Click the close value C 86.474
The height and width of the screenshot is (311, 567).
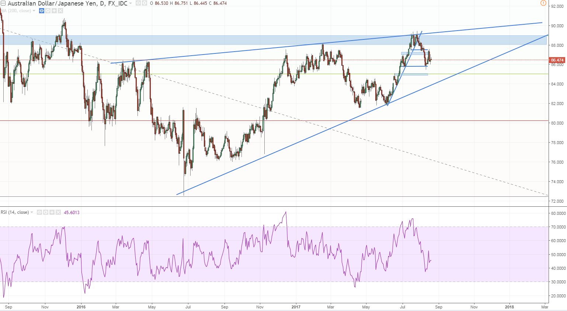click(x=218, y=3)
